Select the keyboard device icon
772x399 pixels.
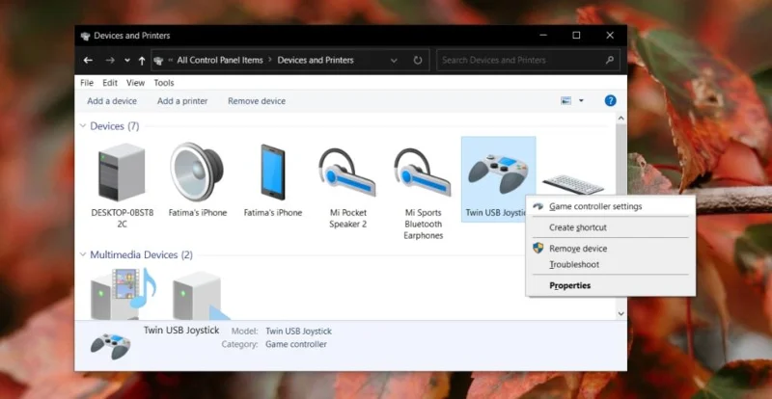[572, 185]
